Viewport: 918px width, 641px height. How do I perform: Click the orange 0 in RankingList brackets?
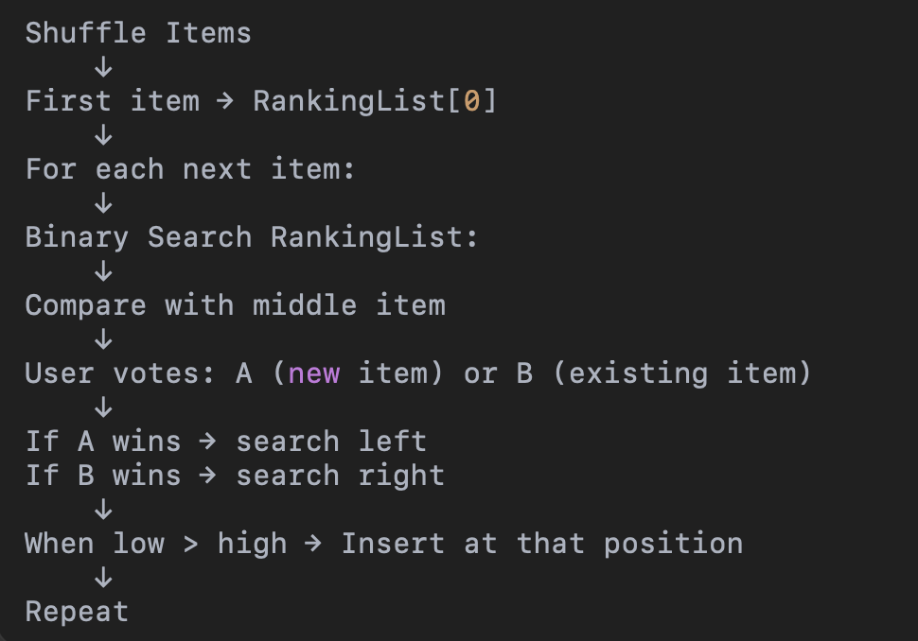[x=472, y=100]
